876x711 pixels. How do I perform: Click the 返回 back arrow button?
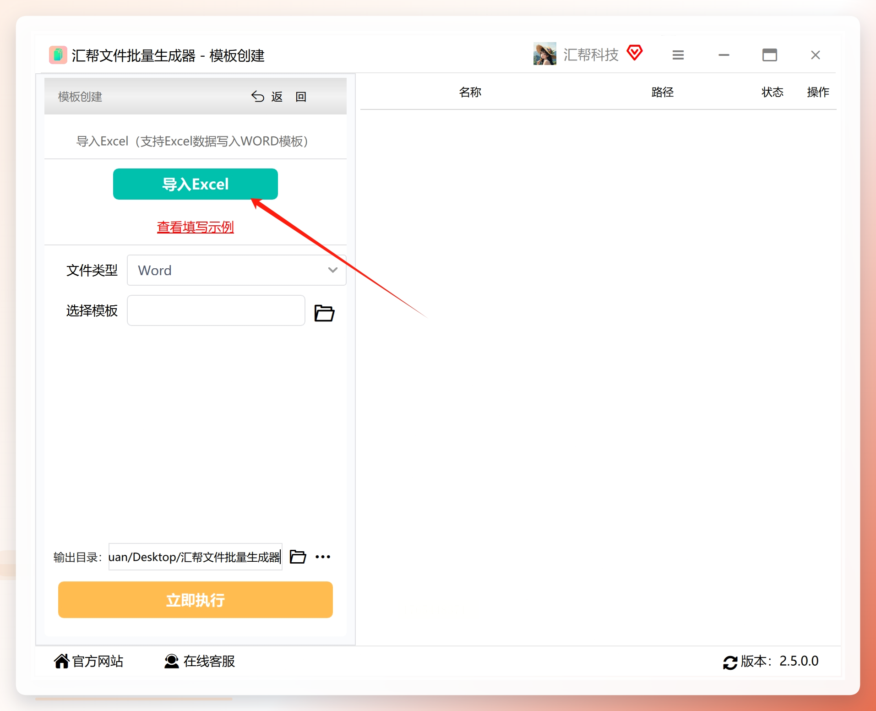click(279, 97)
